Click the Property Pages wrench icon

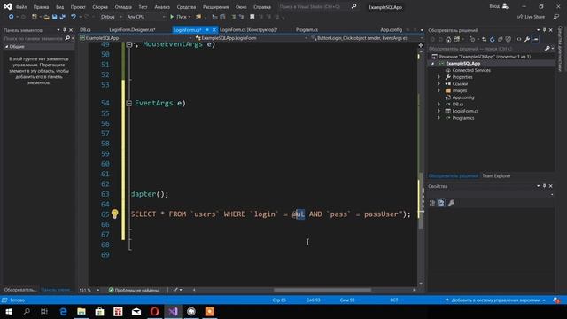(451, 203)
